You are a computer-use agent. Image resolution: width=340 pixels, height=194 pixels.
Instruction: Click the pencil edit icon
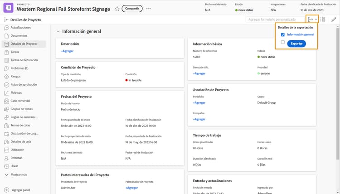[x=334, y=19]
